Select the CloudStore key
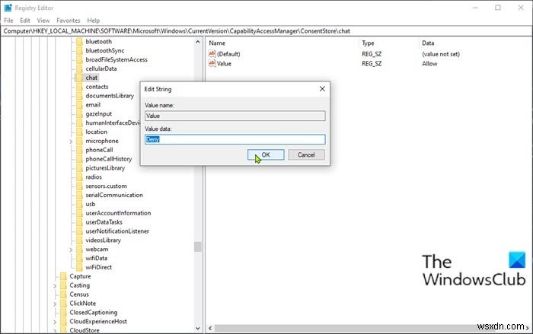The height and width of the screenshot is (334, 533). click(85, 330)
